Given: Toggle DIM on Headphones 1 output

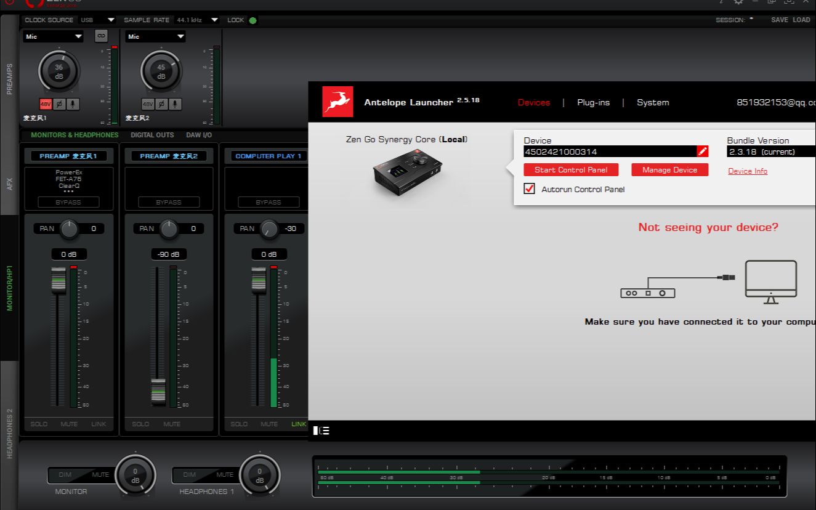Looking at the screenshot, I should pos(189,475).
